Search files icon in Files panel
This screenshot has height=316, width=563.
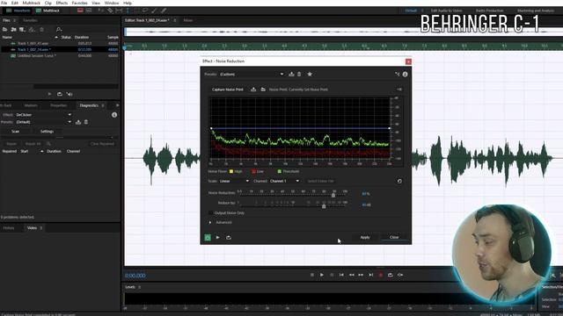coord(59,29)
